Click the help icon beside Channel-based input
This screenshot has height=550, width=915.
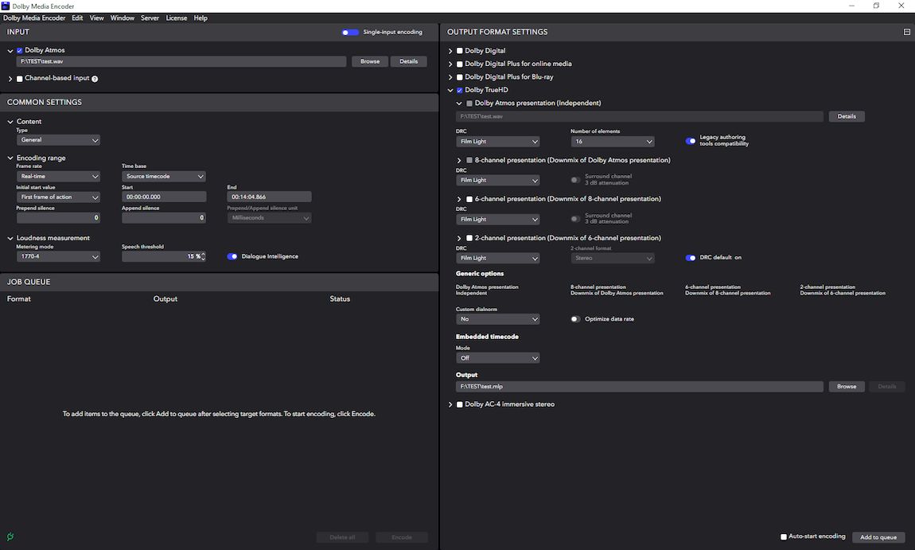pyautogui.click(x=95, y=78)
